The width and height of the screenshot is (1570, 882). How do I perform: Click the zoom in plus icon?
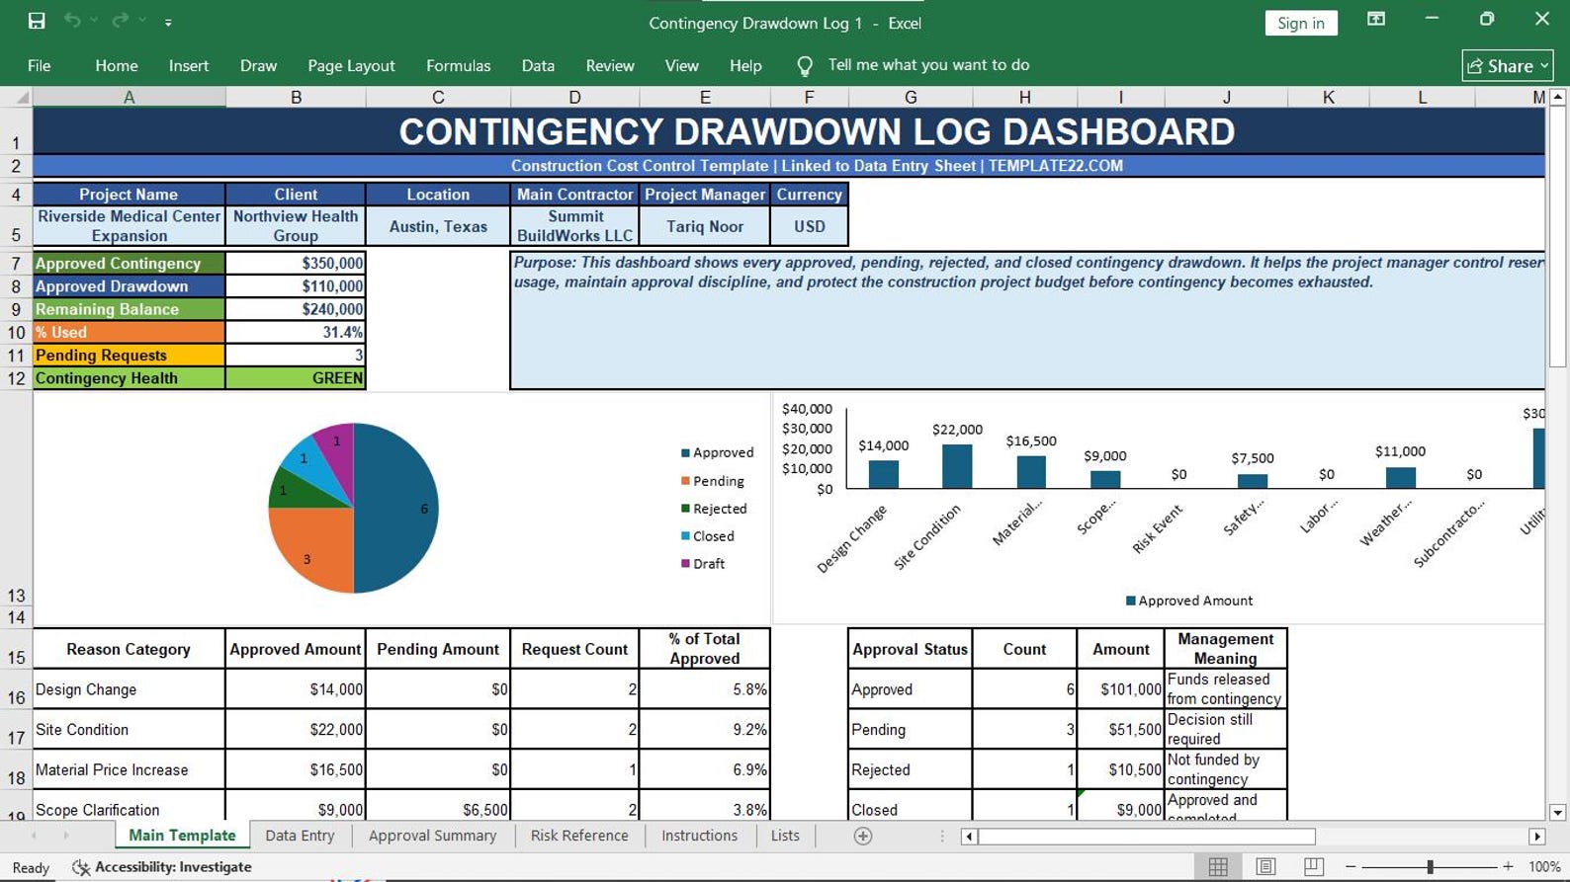pos(1508,866)
